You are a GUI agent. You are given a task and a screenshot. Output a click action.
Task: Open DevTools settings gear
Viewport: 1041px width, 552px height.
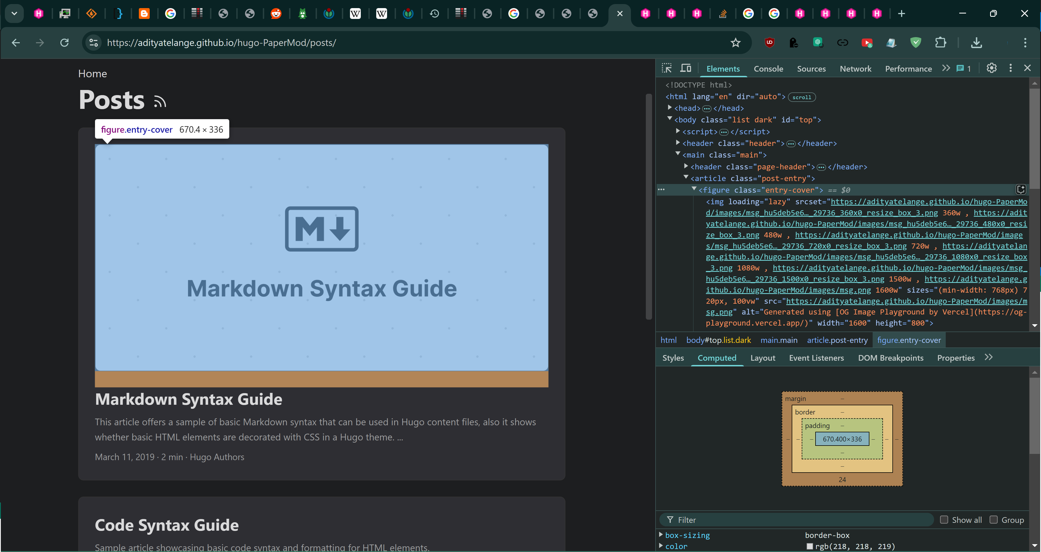991,68
